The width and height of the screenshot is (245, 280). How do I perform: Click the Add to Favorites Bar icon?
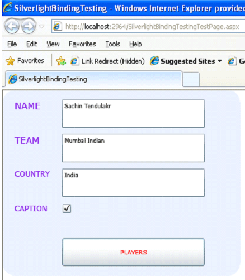tap(61, 61)
